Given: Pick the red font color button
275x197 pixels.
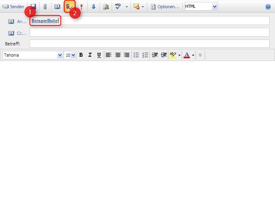Looking at the screenshot, I should pos(187,55).
